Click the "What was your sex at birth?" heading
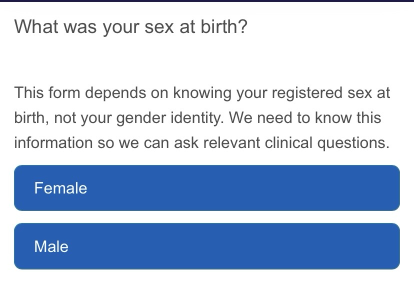This screenshot has height=301, width=414. 130,26
